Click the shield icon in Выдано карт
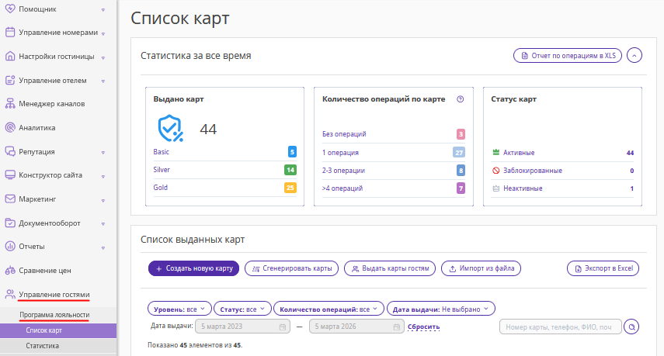This screenshot has height=356, width=664. tap(170, 128)
